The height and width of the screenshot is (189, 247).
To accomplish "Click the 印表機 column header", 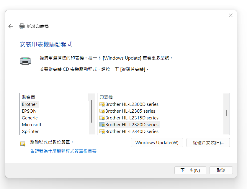I will 106,97.
